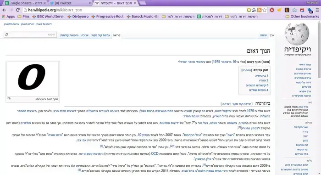The image size is (321, 175).
Task: Click the browser forward arrow
Action: 11,10
